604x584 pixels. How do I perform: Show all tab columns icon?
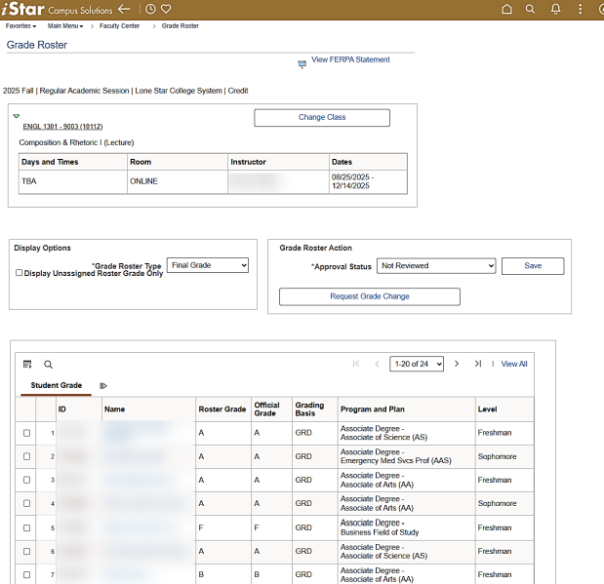coord(102,386)
